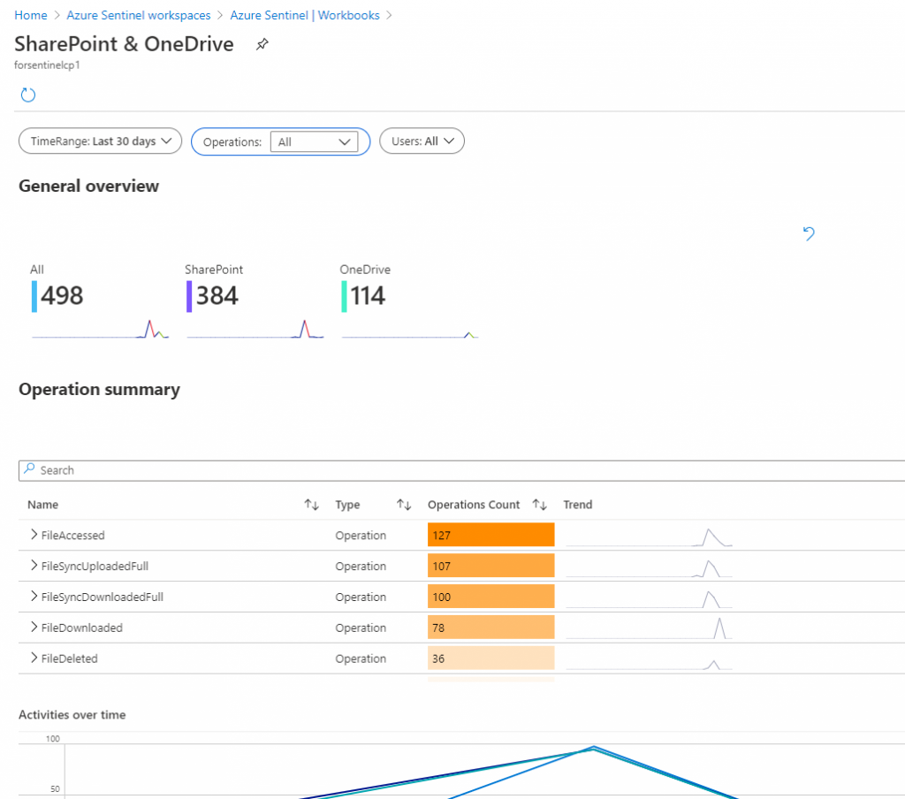This screenshot has width=905, height=799.
Task: Click the FileDeleted name text
Action: pos(69,658)
